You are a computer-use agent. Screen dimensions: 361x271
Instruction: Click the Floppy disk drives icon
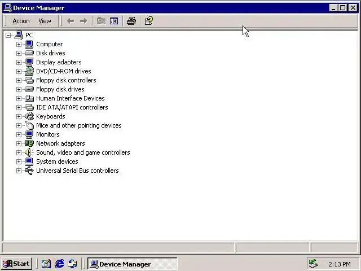pyautogui.click(x=29, y=89)
